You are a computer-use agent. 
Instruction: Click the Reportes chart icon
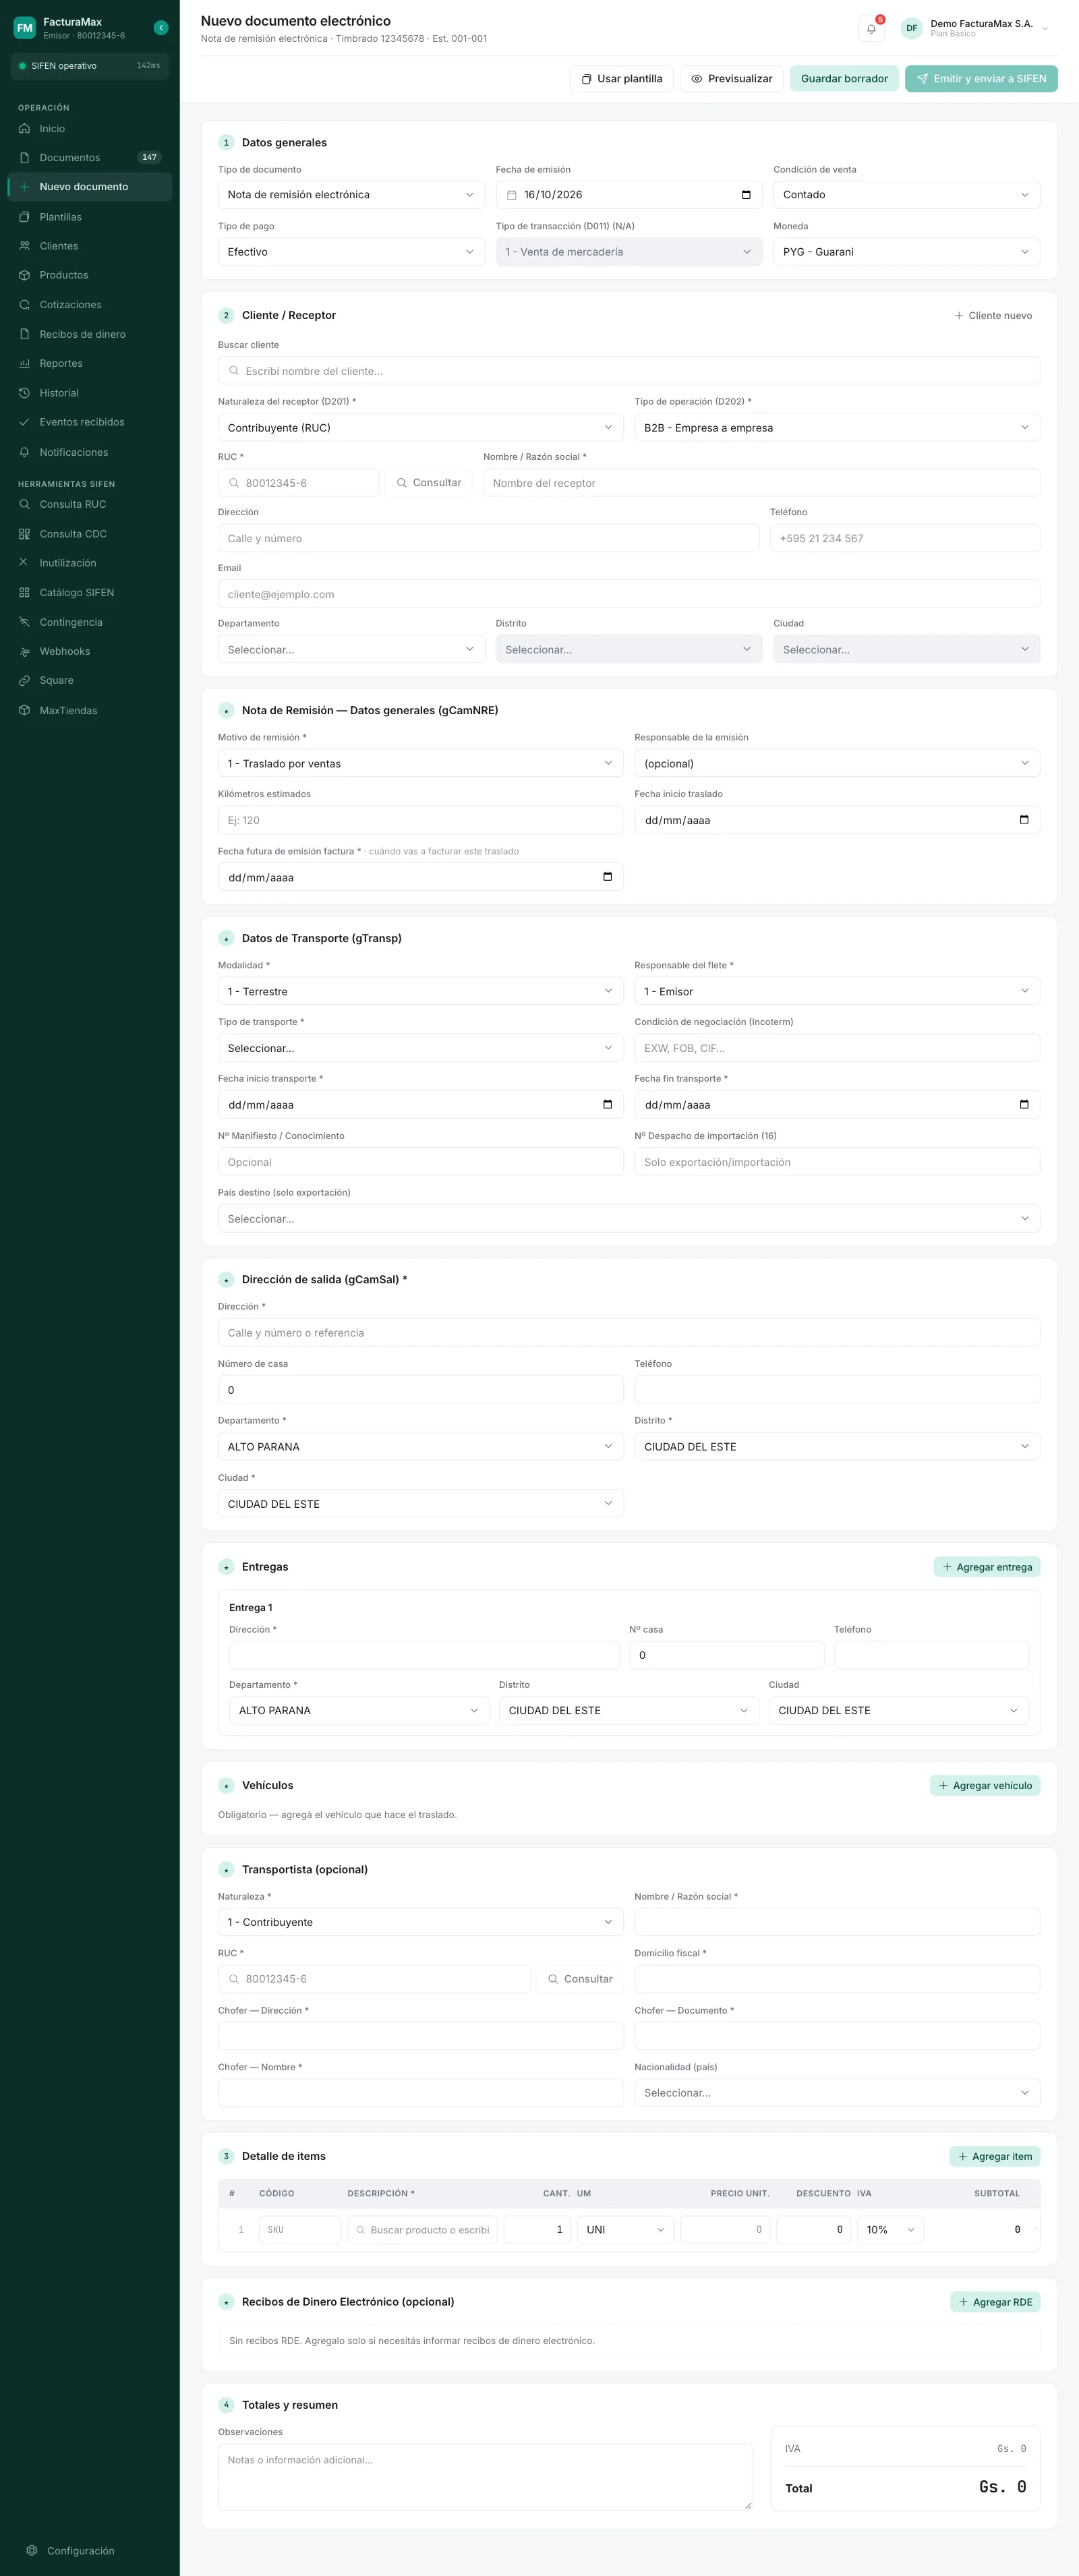24,364
